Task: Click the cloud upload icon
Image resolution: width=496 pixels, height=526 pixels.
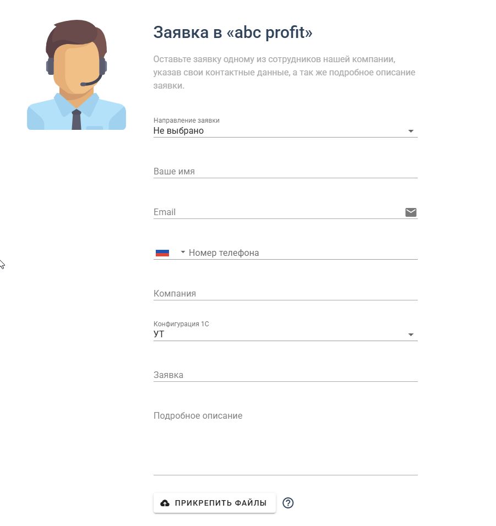Action: 165,503
